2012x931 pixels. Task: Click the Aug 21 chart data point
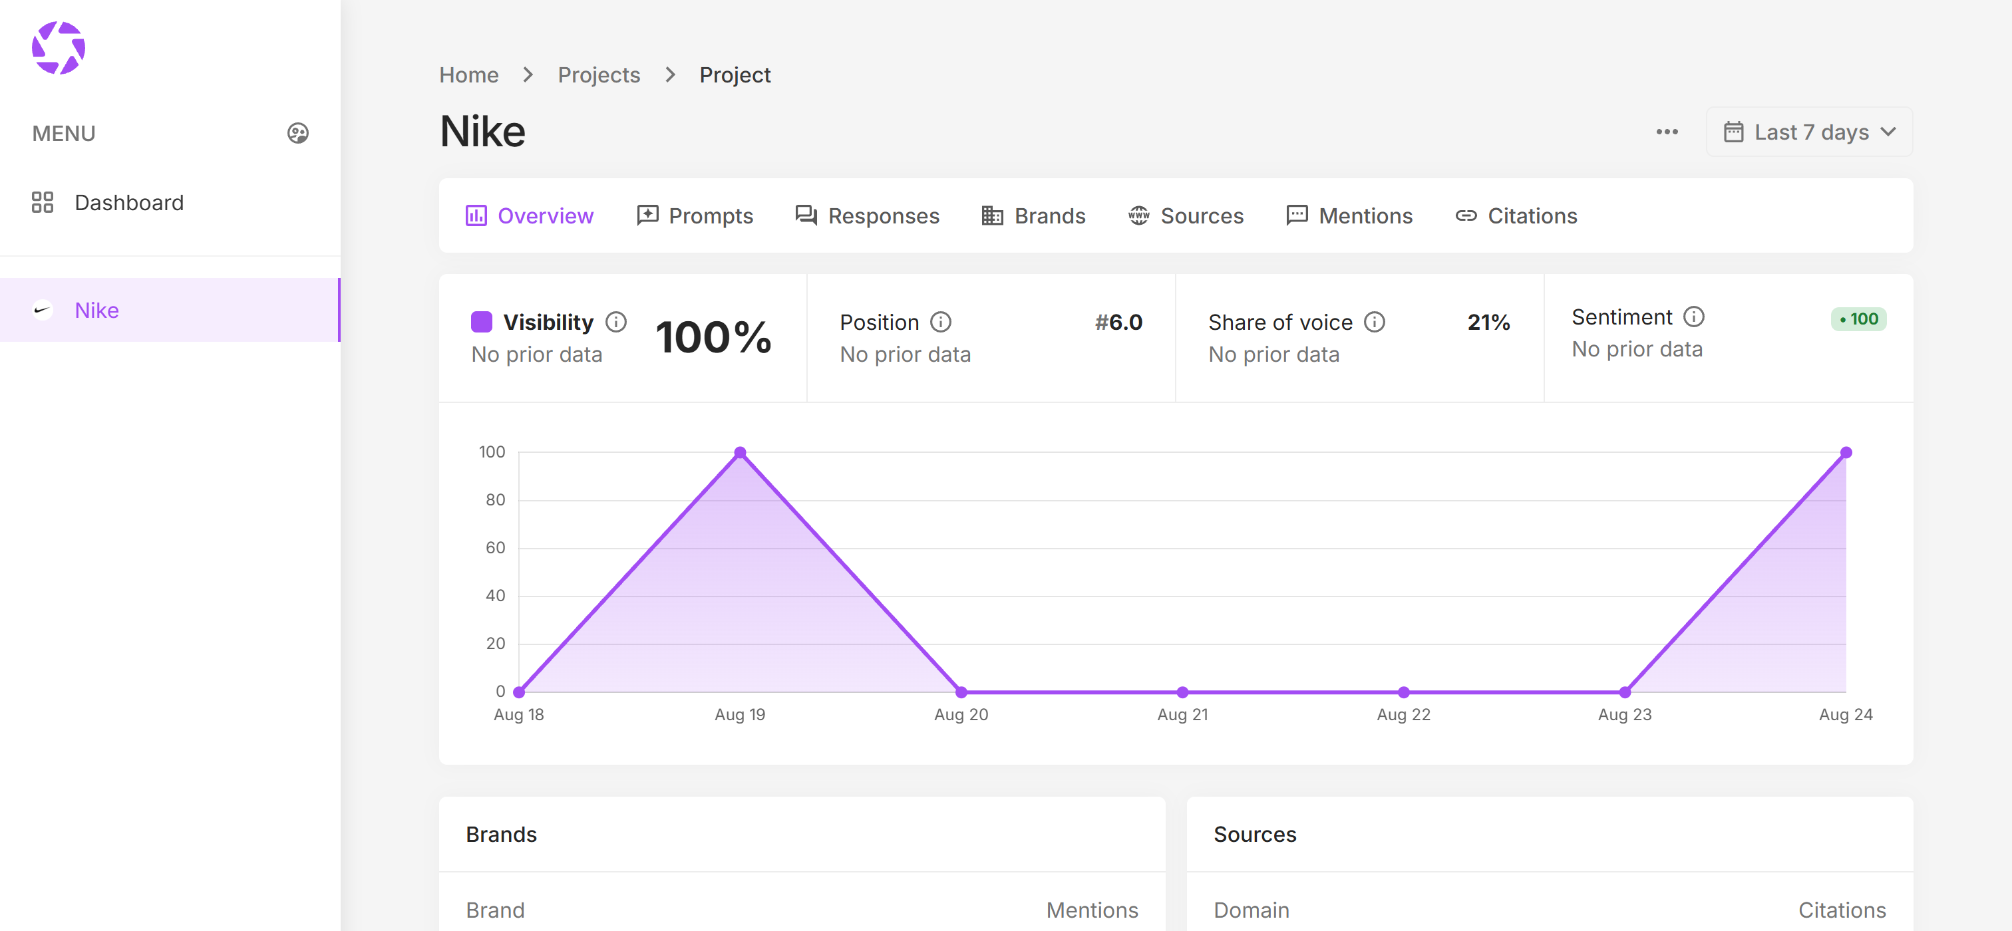pyautogui.click(x=1182, y=692)
